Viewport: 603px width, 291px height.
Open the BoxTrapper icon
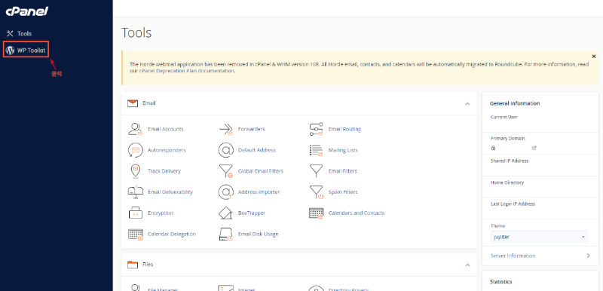[225, 213]
